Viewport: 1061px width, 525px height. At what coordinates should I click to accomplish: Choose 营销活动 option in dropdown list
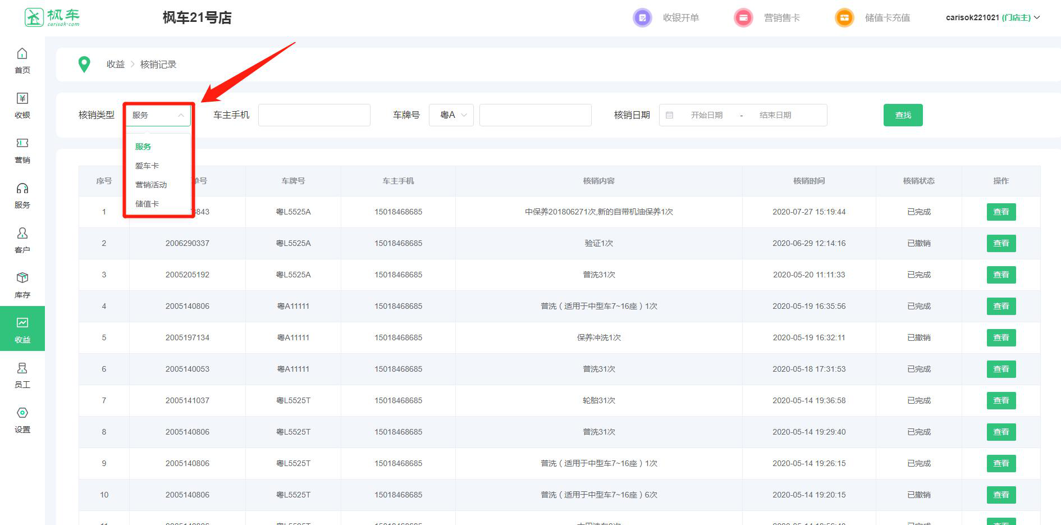point(151,185)
